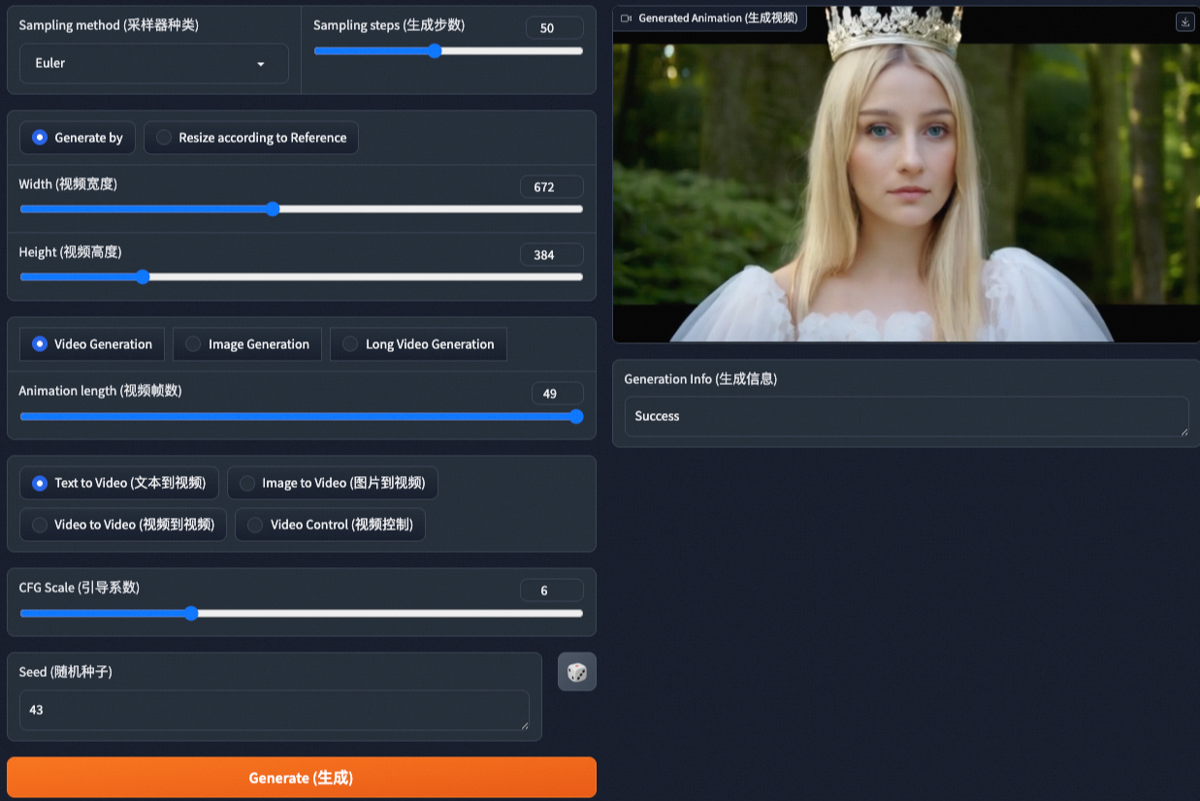Image resolution: width=1200 pixels, height=801 pixels.
Task: Click the Height number field showing 384
Action: tap(552, 255)
